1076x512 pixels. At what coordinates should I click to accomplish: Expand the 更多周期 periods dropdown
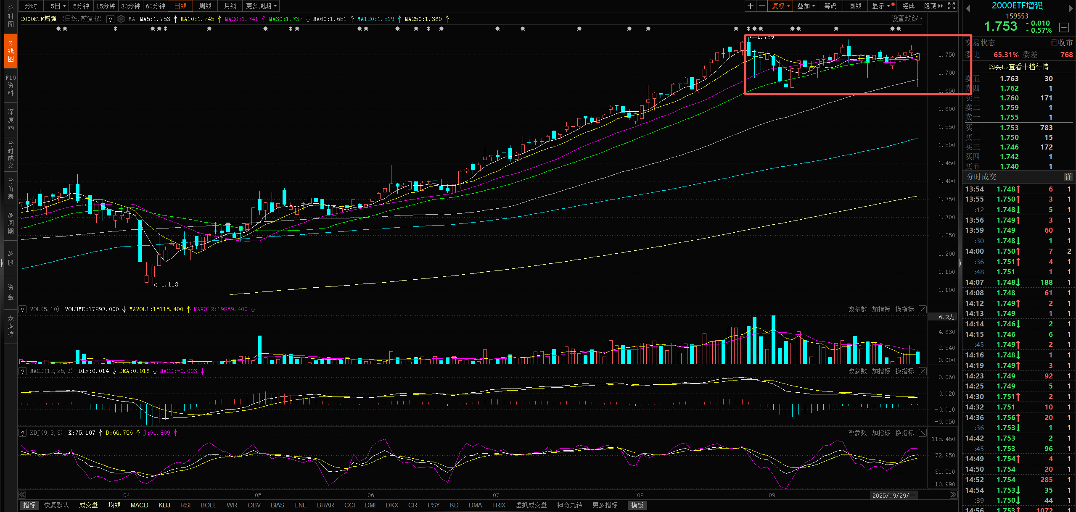pyautogui.click(x=261, y=6)
